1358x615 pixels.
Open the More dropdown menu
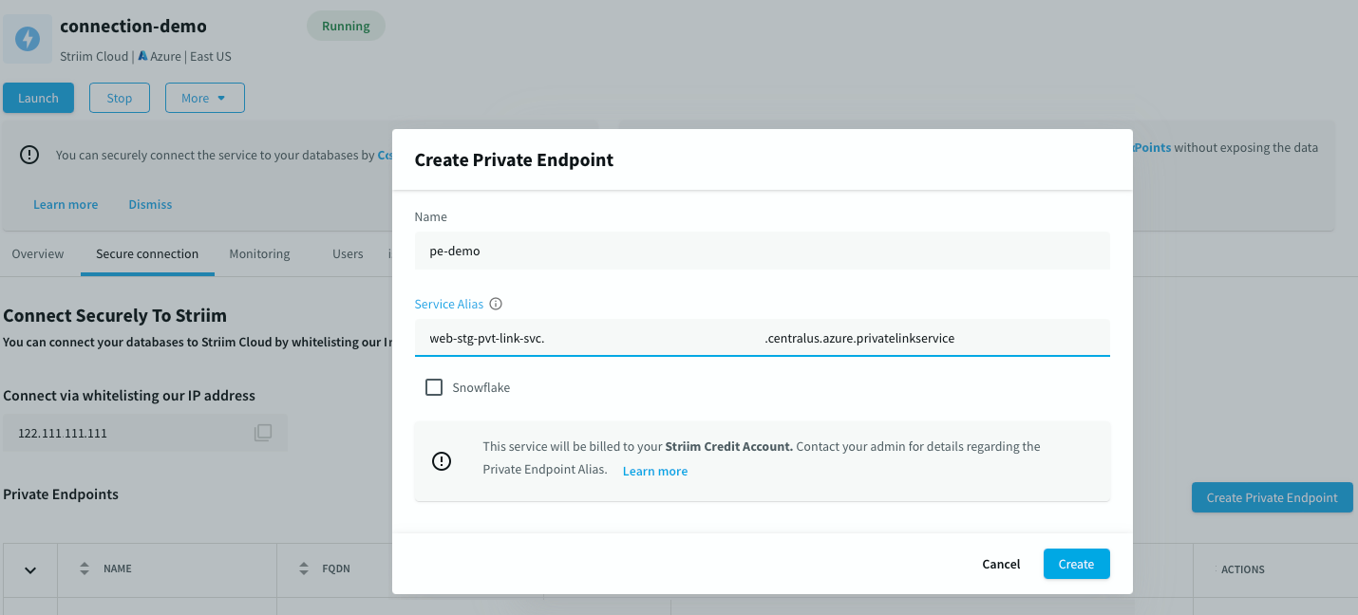[x=204, y=97]
